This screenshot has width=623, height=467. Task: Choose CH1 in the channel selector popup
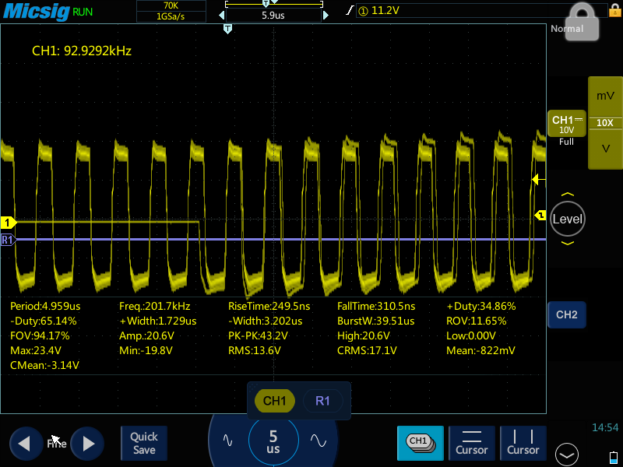coord(275,401)
